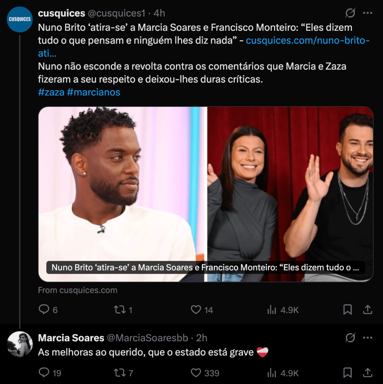Open the article preview card image
This screenshot has height=384, width=383.
pyautogui.click(x=206, y=194)
